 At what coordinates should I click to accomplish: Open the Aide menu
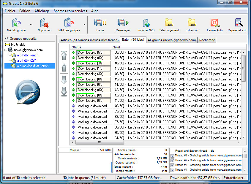click(95, 11)
